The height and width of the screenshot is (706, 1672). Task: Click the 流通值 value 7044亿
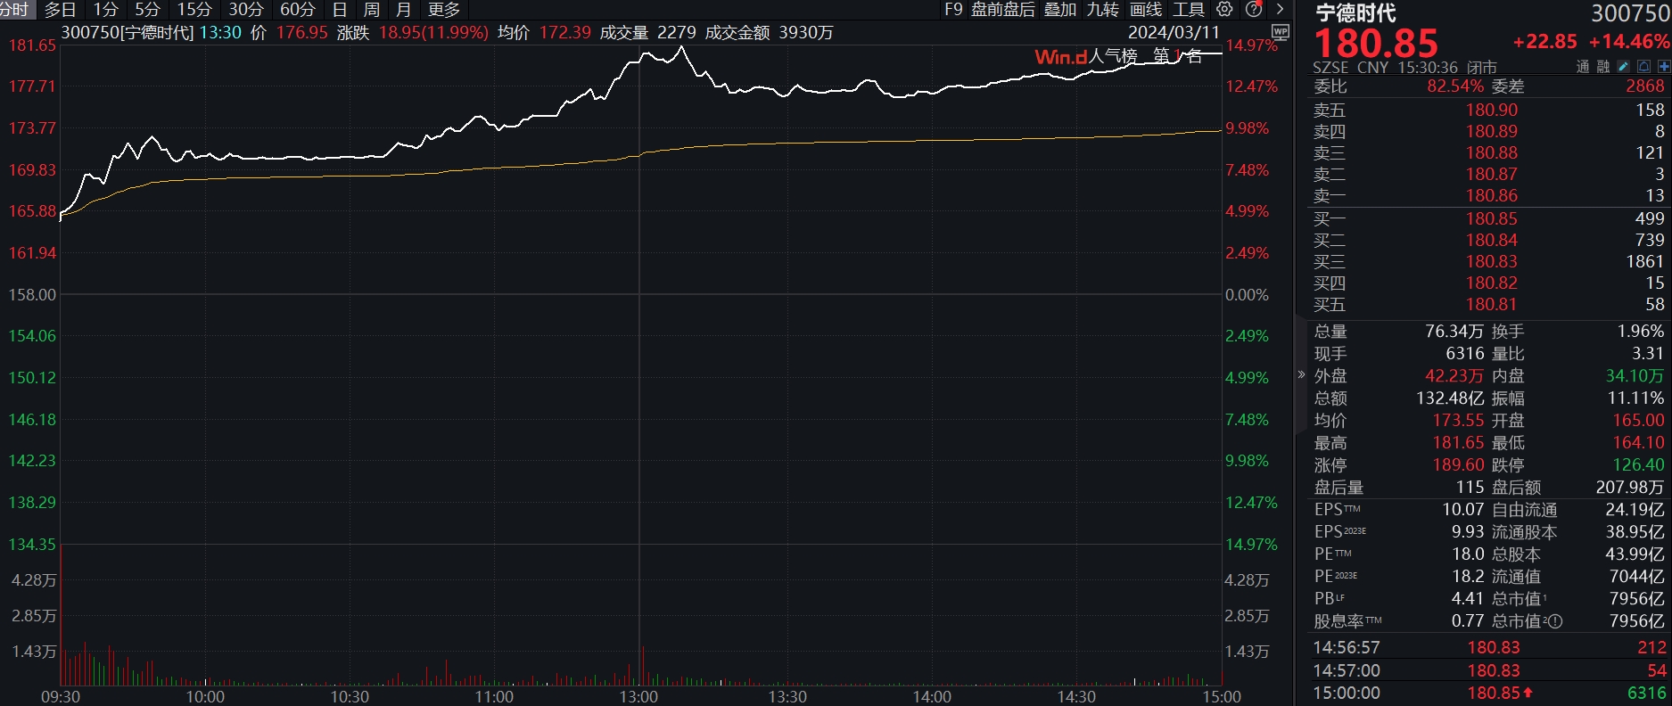pos(1637,576)
